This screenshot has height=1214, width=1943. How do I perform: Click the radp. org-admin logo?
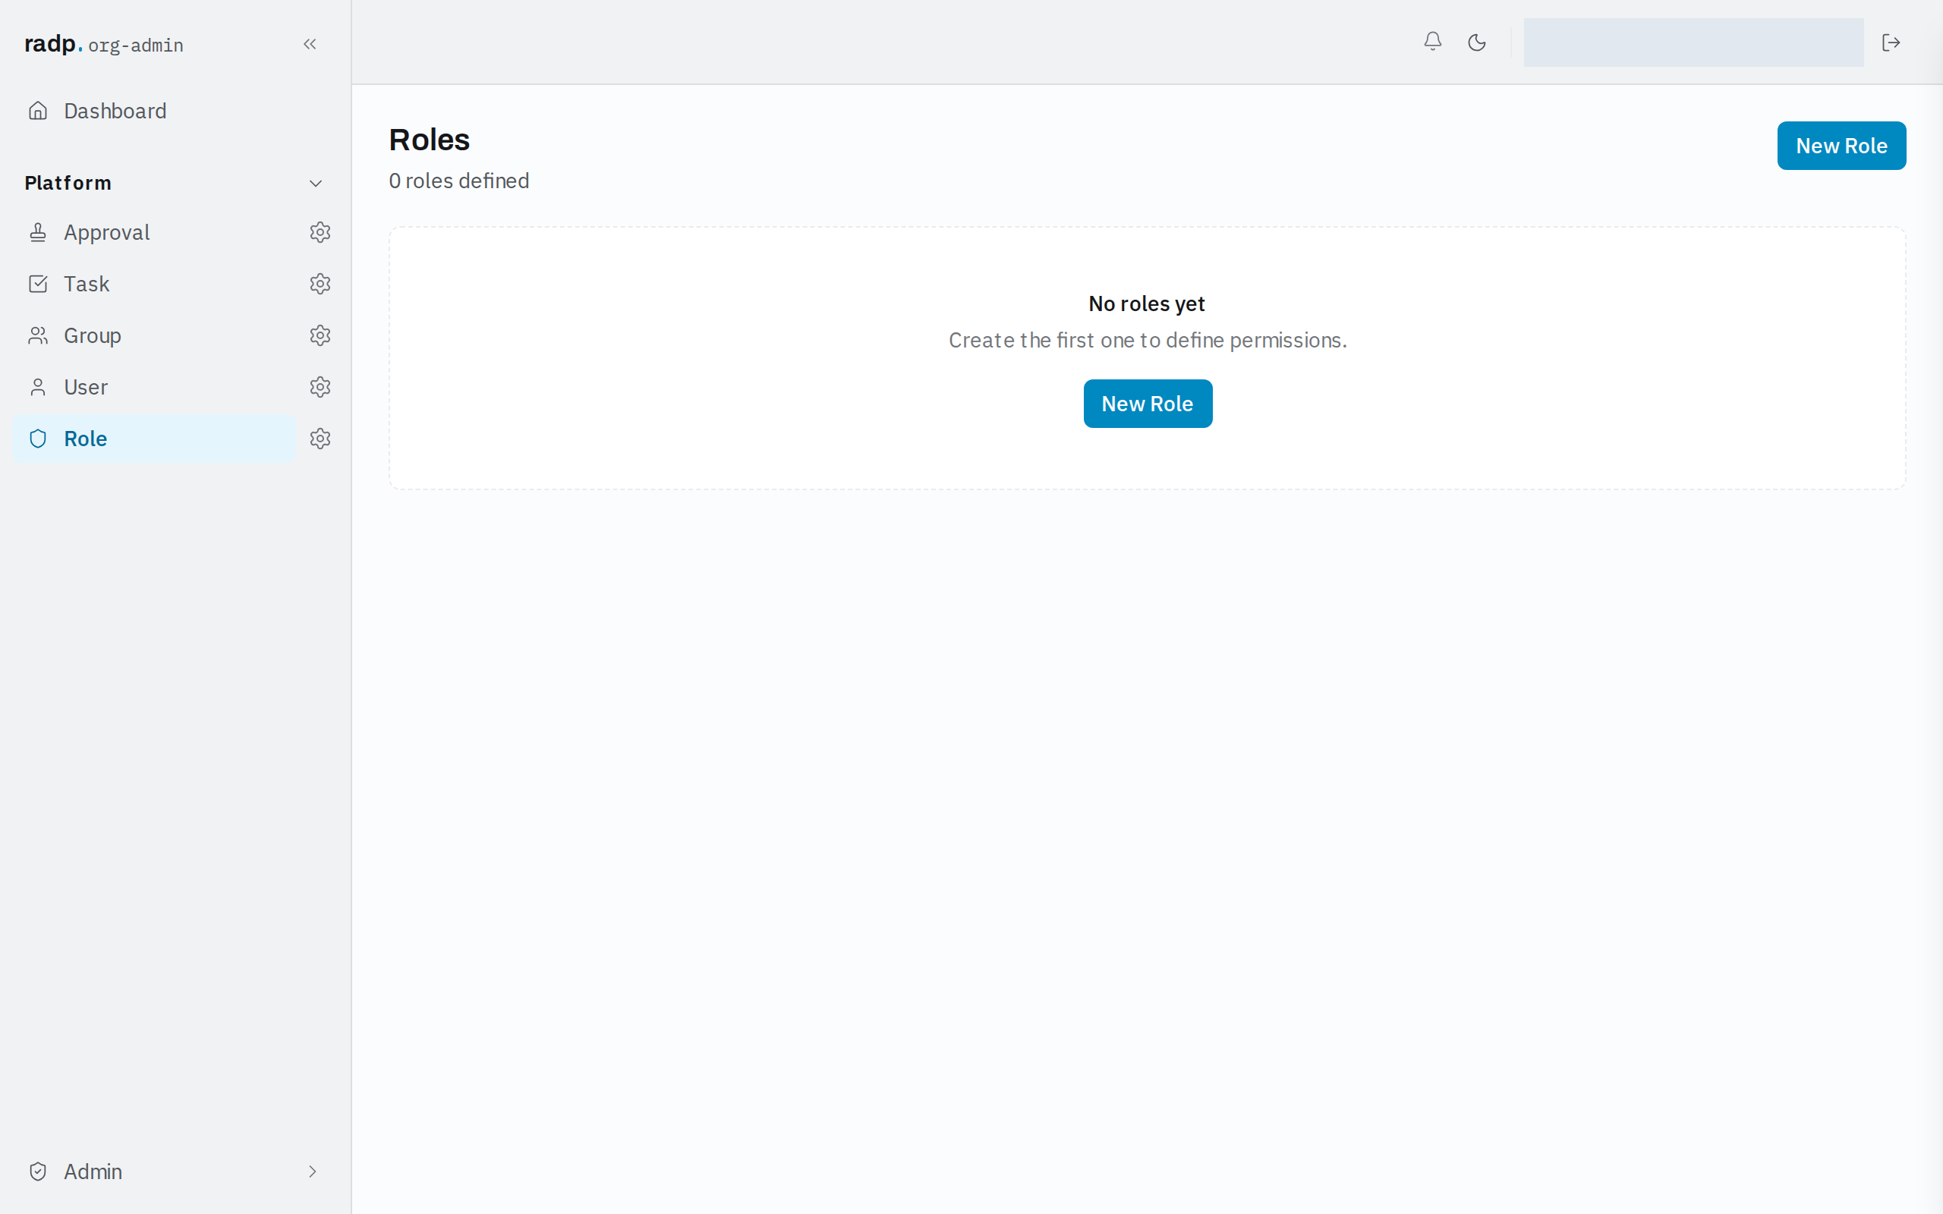pos(103,44)
